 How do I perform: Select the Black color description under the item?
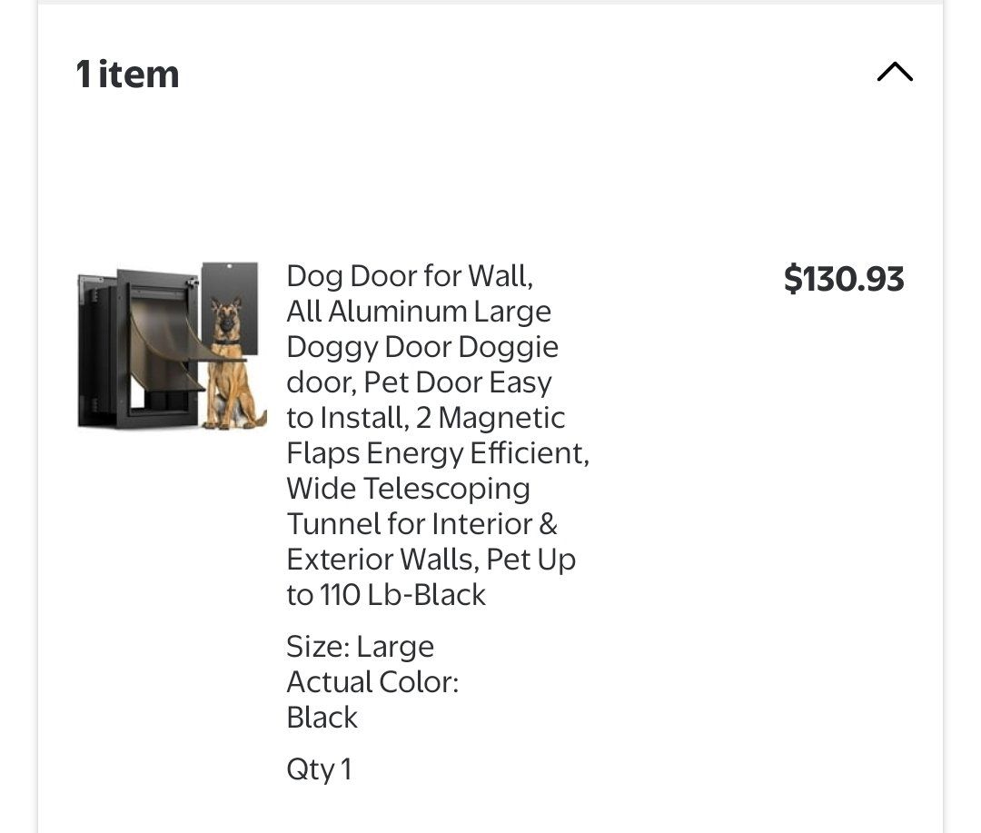click(x=322, y=717)
